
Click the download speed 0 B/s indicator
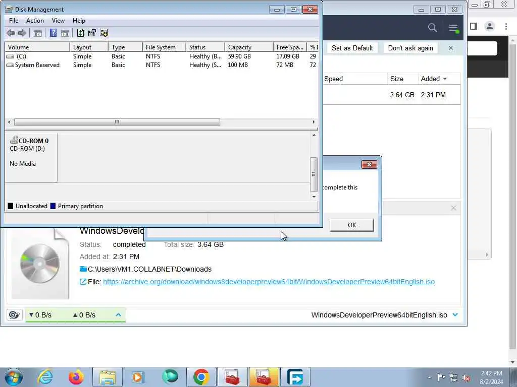[x=40, y=315]
